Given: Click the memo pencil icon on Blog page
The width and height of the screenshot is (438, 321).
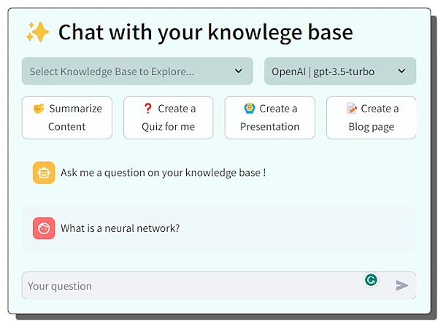Looking at the screenshot, I should point(352,109).
